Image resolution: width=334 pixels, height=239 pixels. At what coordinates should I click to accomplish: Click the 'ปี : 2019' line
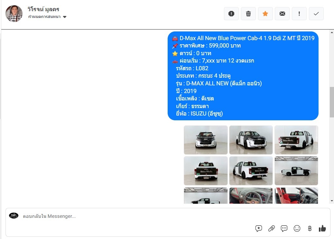pos(186,91)
